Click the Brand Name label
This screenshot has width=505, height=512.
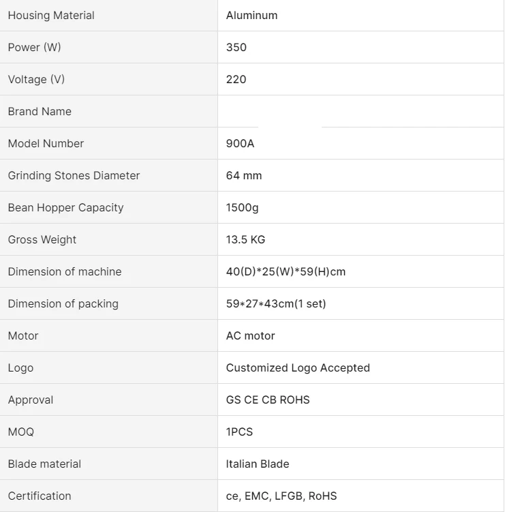(40, 111)
